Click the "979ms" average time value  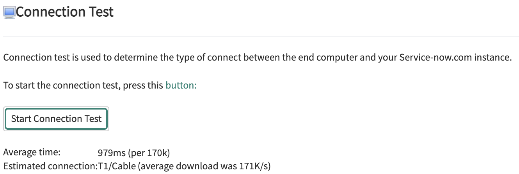pos(111,153)
